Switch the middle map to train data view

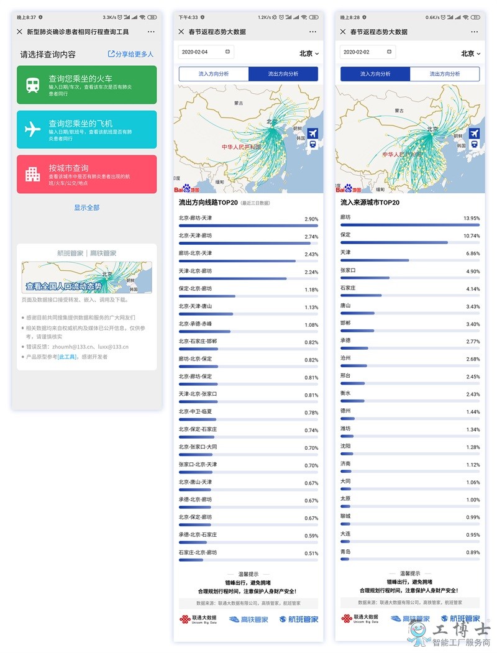(x=312, y=144)
